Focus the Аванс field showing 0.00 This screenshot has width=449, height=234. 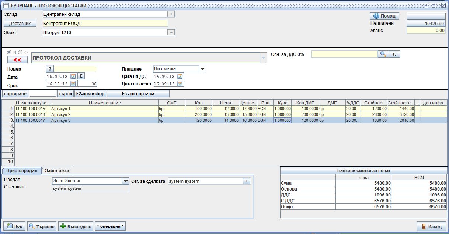[x=426, y=31]
